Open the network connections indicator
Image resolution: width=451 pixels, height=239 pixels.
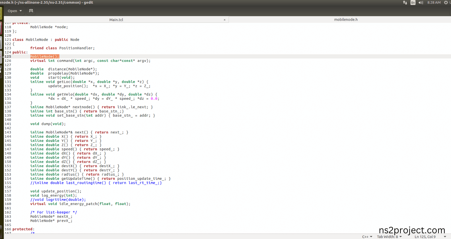coord(405,2)
